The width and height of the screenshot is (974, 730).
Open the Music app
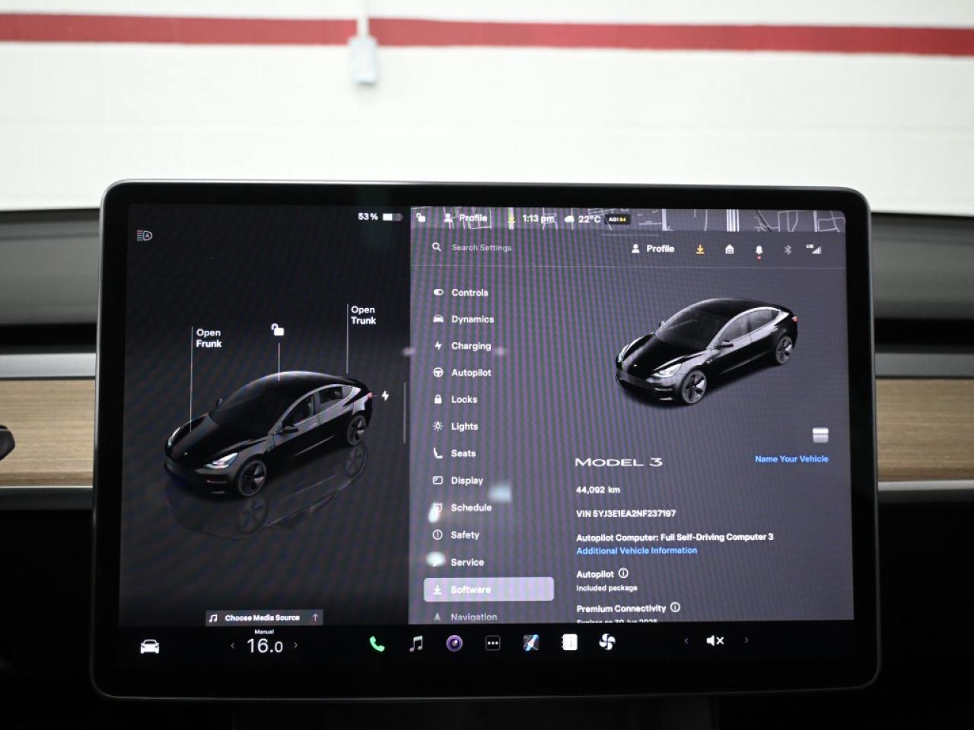click(416, 643)
